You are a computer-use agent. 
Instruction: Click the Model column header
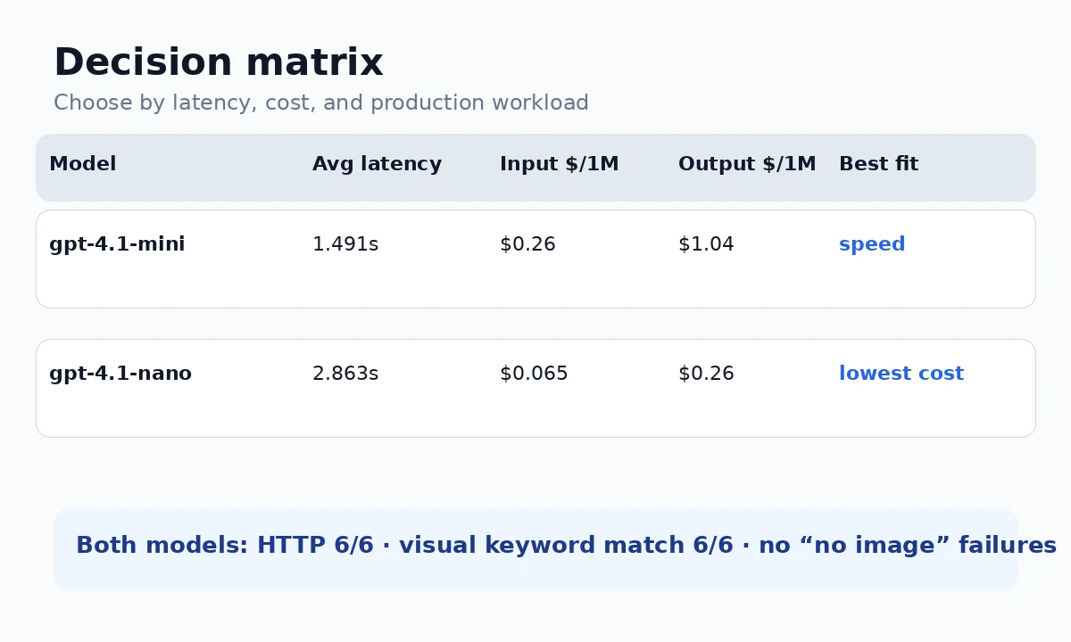click(x=82, y=164)
